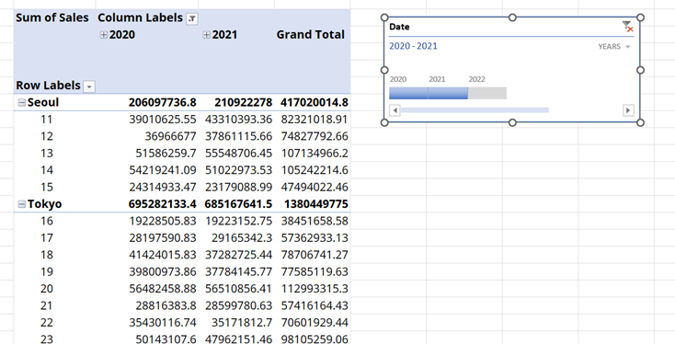Screen dimensions: 675x344
Task: Select cell value 47494022.46
Action: [x=315, y=188]
